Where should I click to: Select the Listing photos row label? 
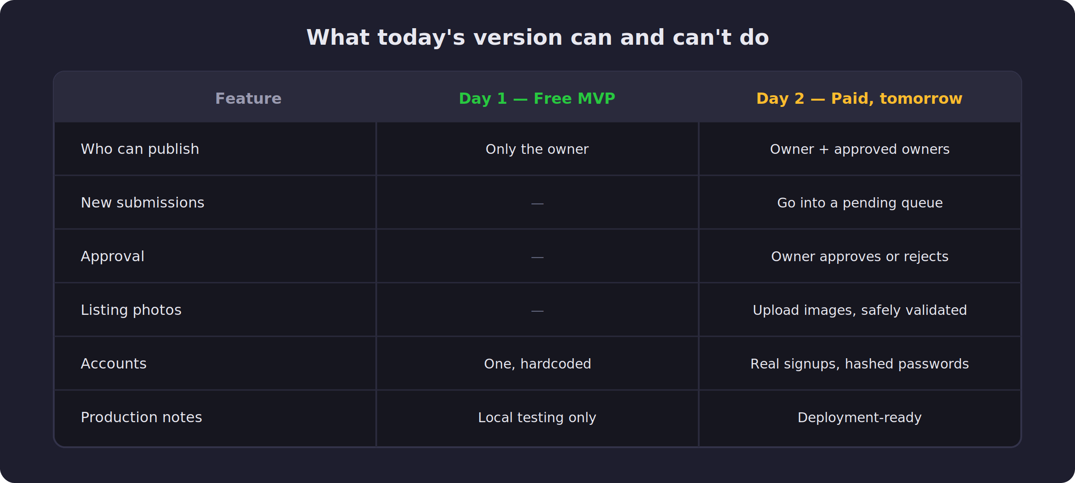click(131, 310)
